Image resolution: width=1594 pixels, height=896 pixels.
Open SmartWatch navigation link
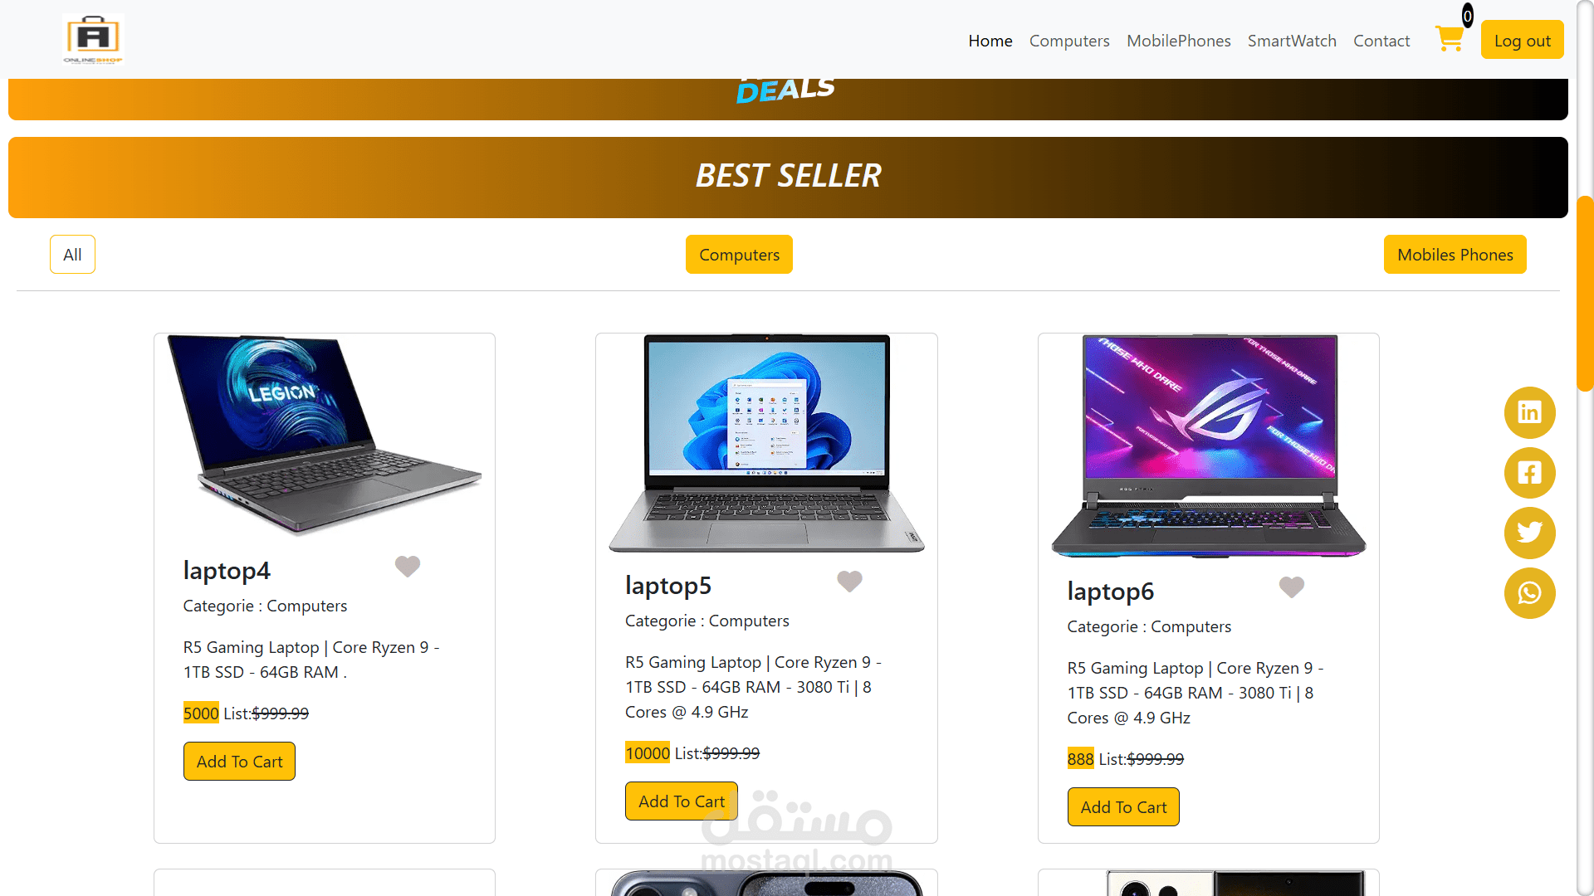[x=1292, y=41]
